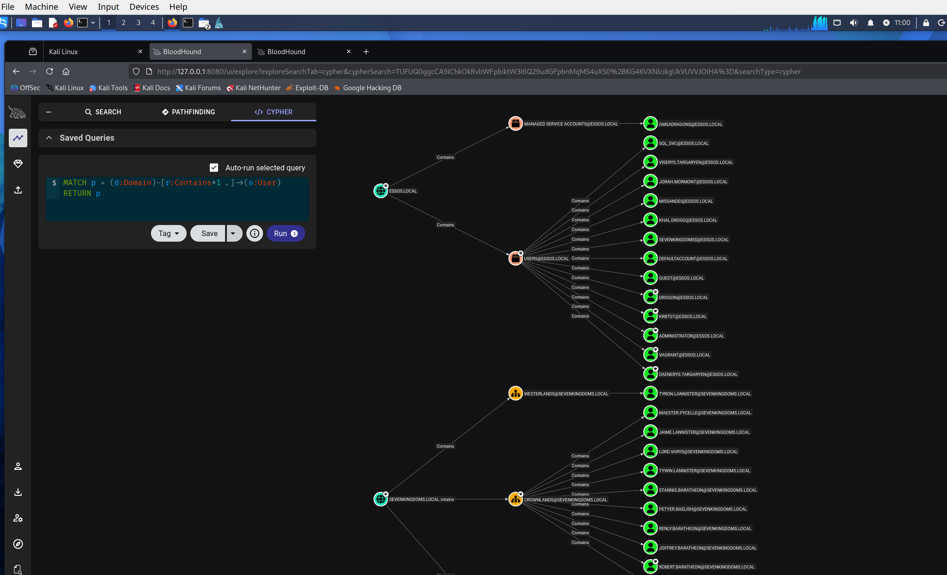The width and height of the screenshot is (947, 575).
Task: Click the ESSOS.LOCAL domain node
Action: [x=381, y=191]
